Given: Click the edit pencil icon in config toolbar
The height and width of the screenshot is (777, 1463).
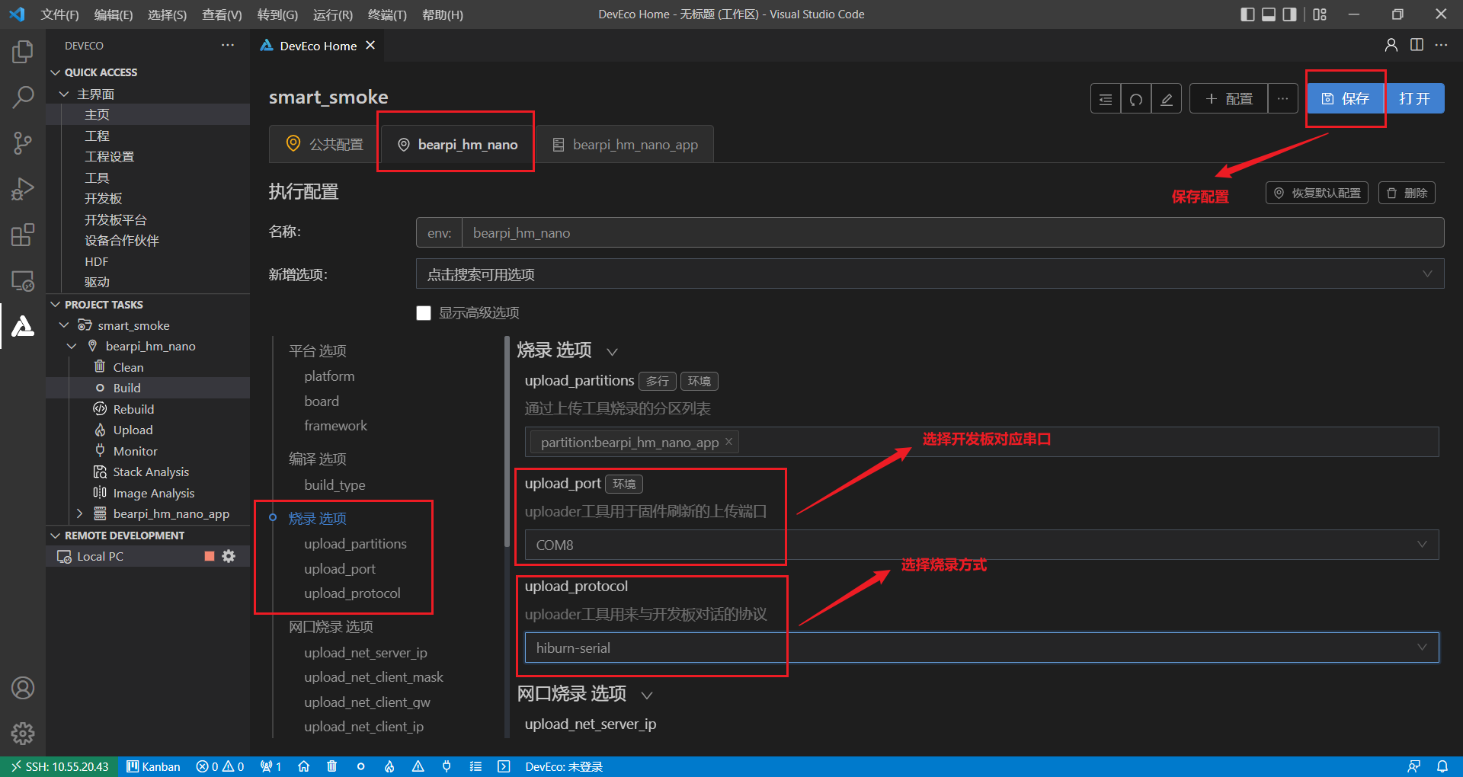Looking at the screenshot, I should pyautogui.click(x=1167, y=99).
